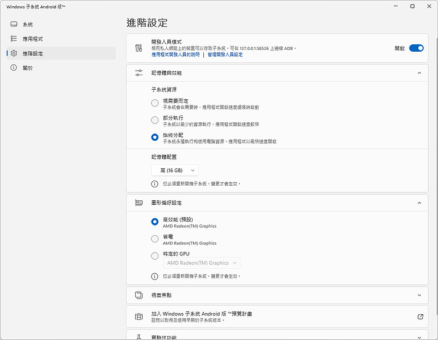Open the 應用程式 page in sidebar

tap(61, 39)
